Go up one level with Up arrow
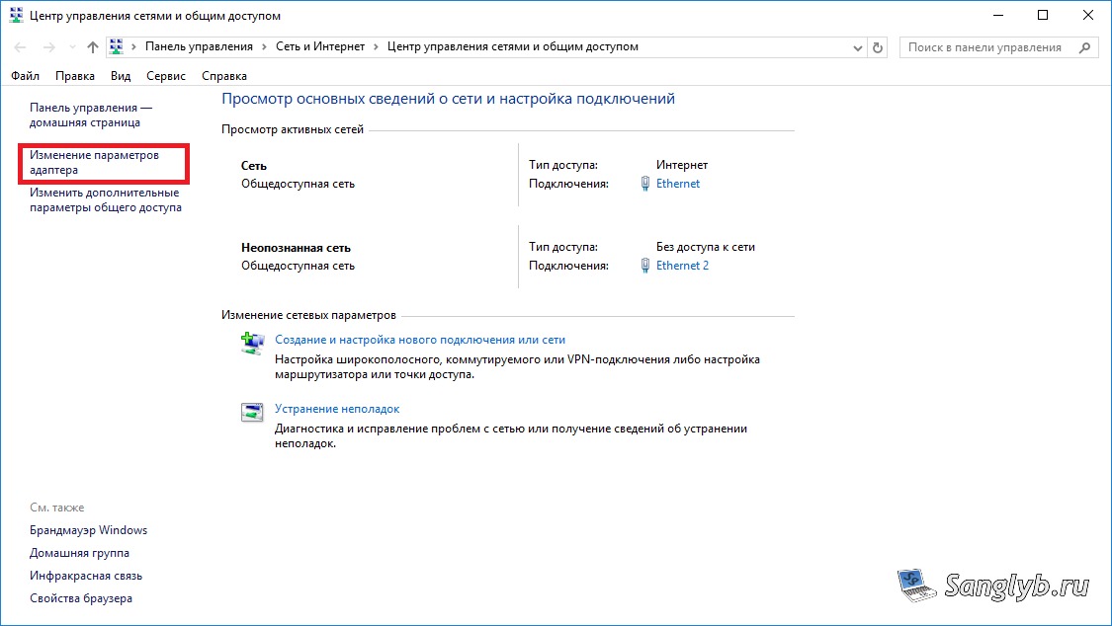This screenshot has width=1112, height=626. pos(93,47)
